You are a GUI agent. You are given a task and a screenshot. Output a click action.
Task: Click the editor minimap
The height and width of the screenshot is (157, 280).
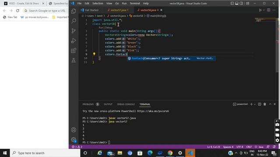pos(265,20)
